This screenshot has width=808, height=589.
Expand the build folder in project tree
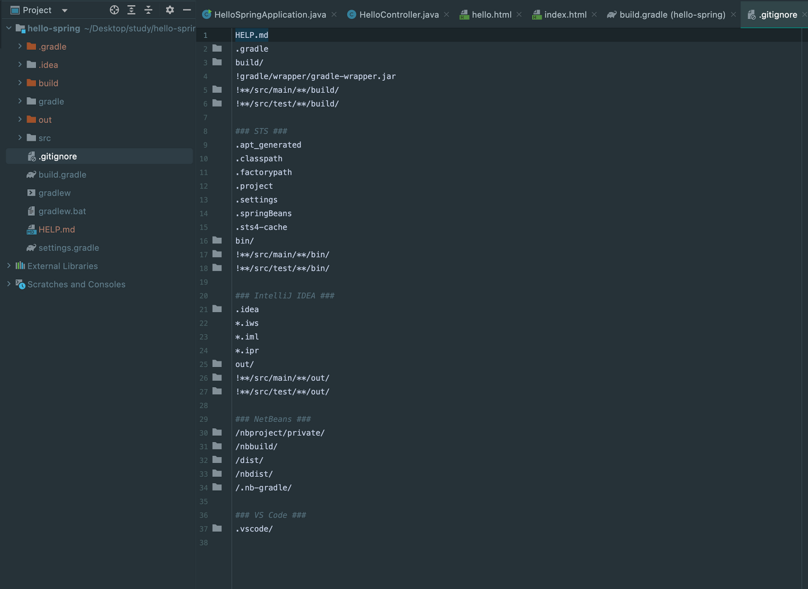20,83
